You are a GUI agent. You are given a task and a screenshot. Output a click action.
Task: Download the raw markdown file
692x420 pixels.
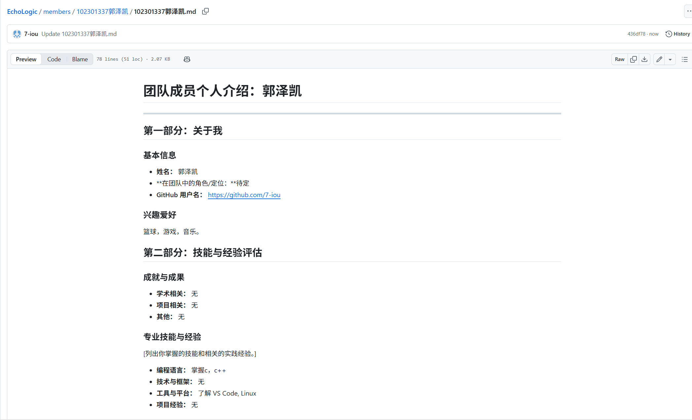click(x=644, y=59)
